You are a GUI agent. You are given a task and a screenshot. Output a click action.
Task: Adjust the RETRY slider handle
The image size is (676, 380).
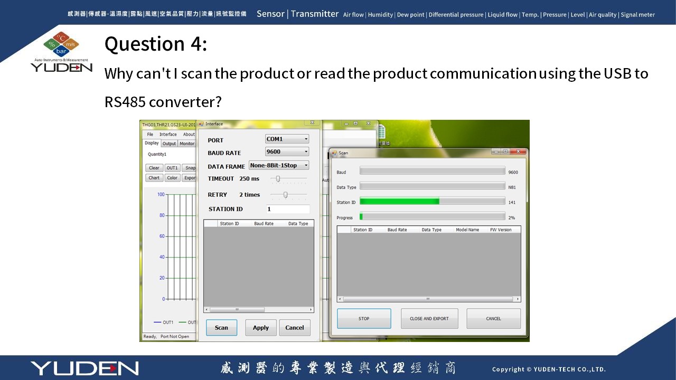tap(285, 195)
